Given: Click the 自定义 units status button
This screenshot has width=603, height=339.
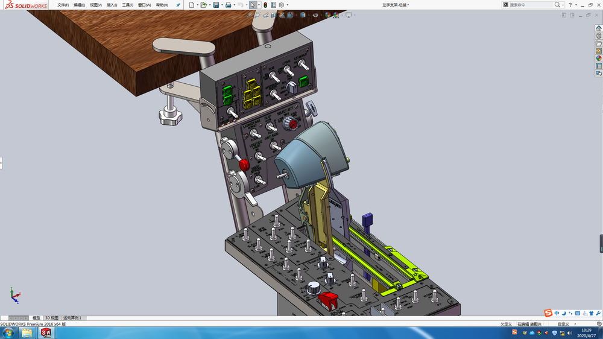Looking at the screenshot, I should (563, 324).
